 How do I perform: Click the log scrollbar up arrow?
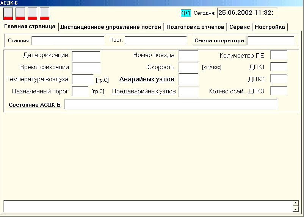point(295,203)
